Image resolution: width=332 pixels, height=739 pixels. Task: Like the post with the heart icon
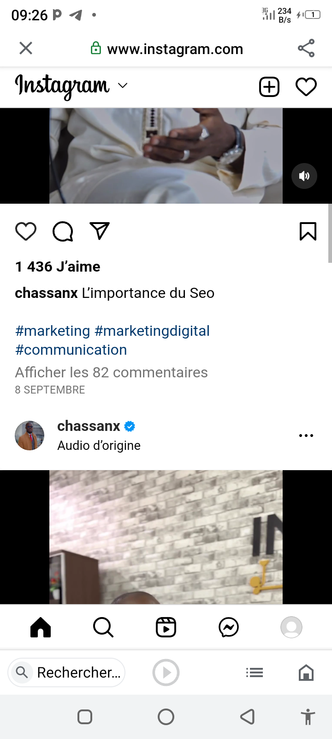click(x=26, y=231)
